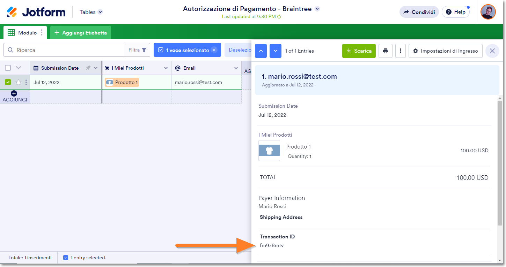Click the Transaction ID value fm9z8mtv
The height and width of the screenshot is (267, 506).
click(x=272, y=245)
